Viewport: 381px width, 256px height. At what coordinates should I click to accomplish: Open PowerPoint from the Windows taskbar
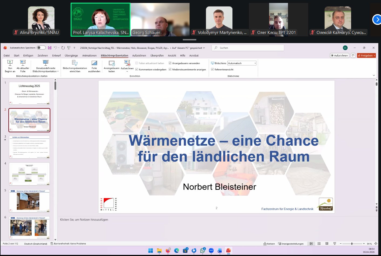pyautogui.click(x=228, y=251)
